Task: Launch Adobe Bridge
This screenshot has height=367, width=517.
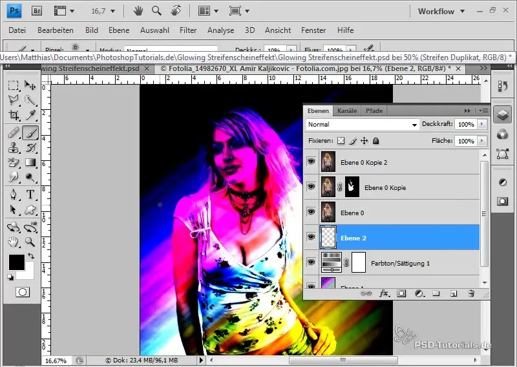Action: click(x=37, y=11)
